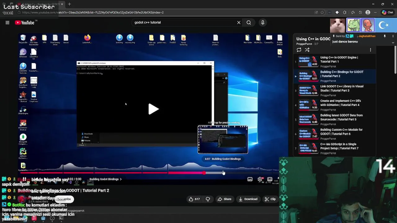Open the browser three-dot settings menu
This screenshot has width=397, height=223.
point(376,12)
